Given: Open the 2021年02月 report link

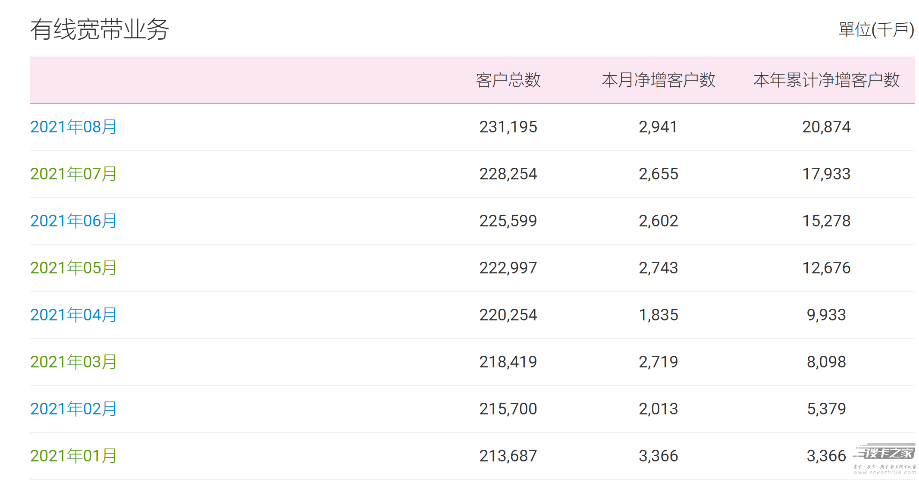Looking at the screenshot, I should point(73,409).
